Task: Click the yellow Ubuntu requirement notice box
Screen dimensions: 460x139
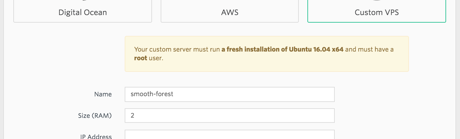Action: (267, 54)
